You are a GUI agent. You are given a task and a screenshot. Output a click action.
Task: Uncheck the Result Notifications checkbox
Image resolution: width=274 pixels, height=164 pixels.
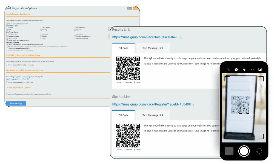75,38
